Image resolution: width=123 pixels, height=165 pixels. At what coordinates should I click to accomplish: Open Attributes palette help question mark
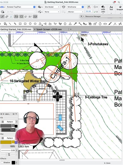pyautogui.click(x=16, y=114)
